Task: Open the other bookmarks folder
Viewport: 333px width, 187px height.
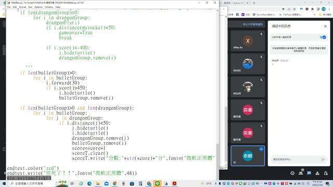Action: click(x=325, y=15)
